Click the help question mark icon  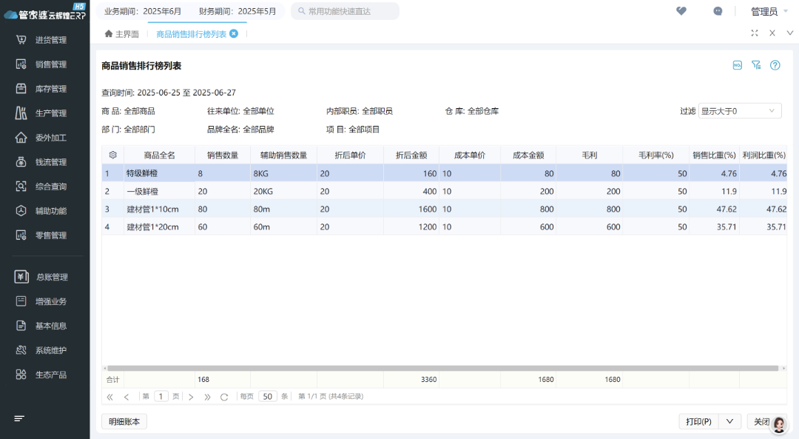pos(775,65)
